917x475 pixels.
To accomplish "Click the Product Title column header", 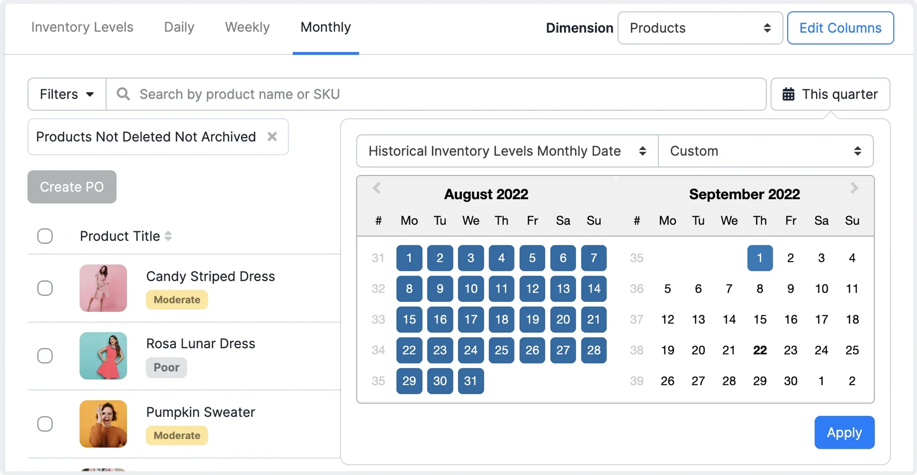I will coord(120,236).
